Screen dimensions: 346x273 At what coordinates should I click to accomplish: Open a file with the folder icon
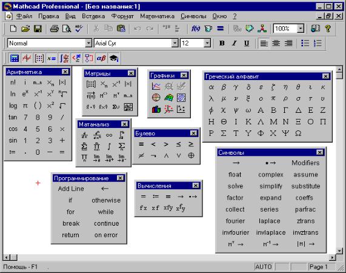tap(25, 29)
